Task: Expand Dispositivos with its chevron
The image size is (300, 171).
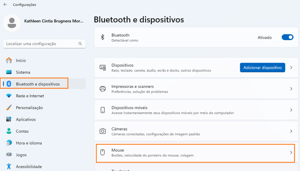Action: 291,67
